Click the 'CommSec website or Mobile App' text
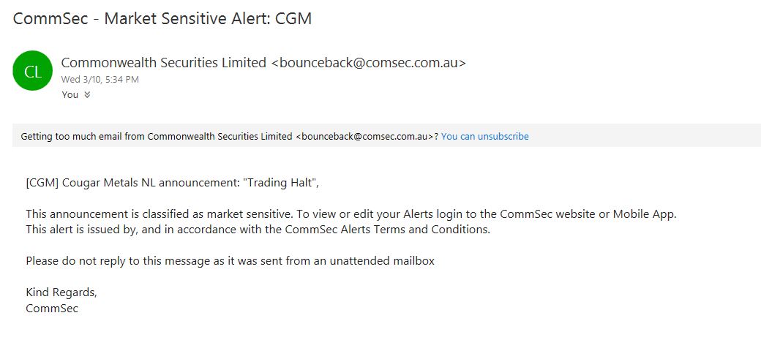 588,214
